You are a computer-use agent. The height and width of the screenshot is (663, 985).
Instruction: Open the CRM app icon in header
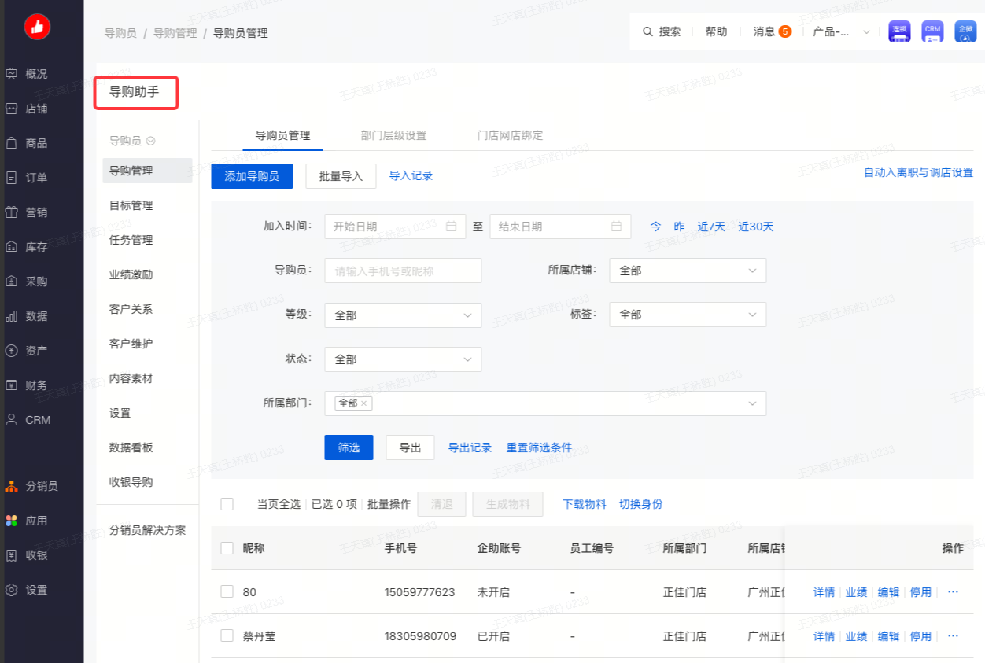coord(932,31)
